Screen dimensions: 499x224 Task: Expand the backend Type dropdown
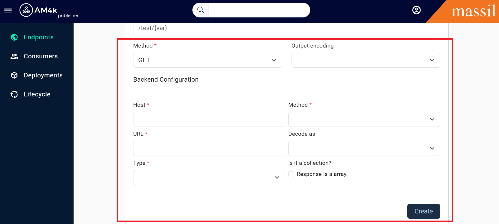(x=209, y=178)
